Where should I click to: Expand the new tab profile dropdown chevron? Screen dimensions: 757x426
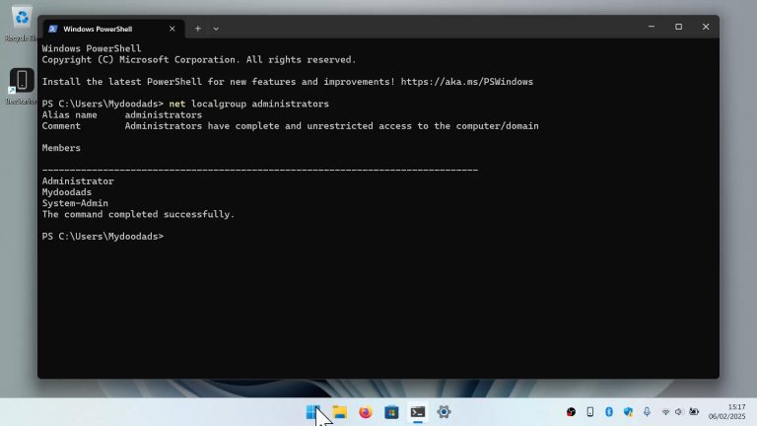(x=216, y=29)
